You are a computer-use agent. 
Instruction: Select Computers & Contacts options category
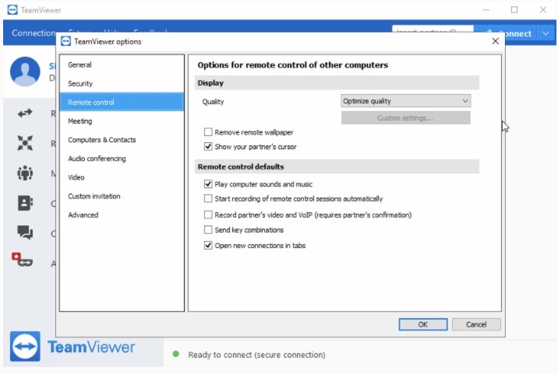122,140
